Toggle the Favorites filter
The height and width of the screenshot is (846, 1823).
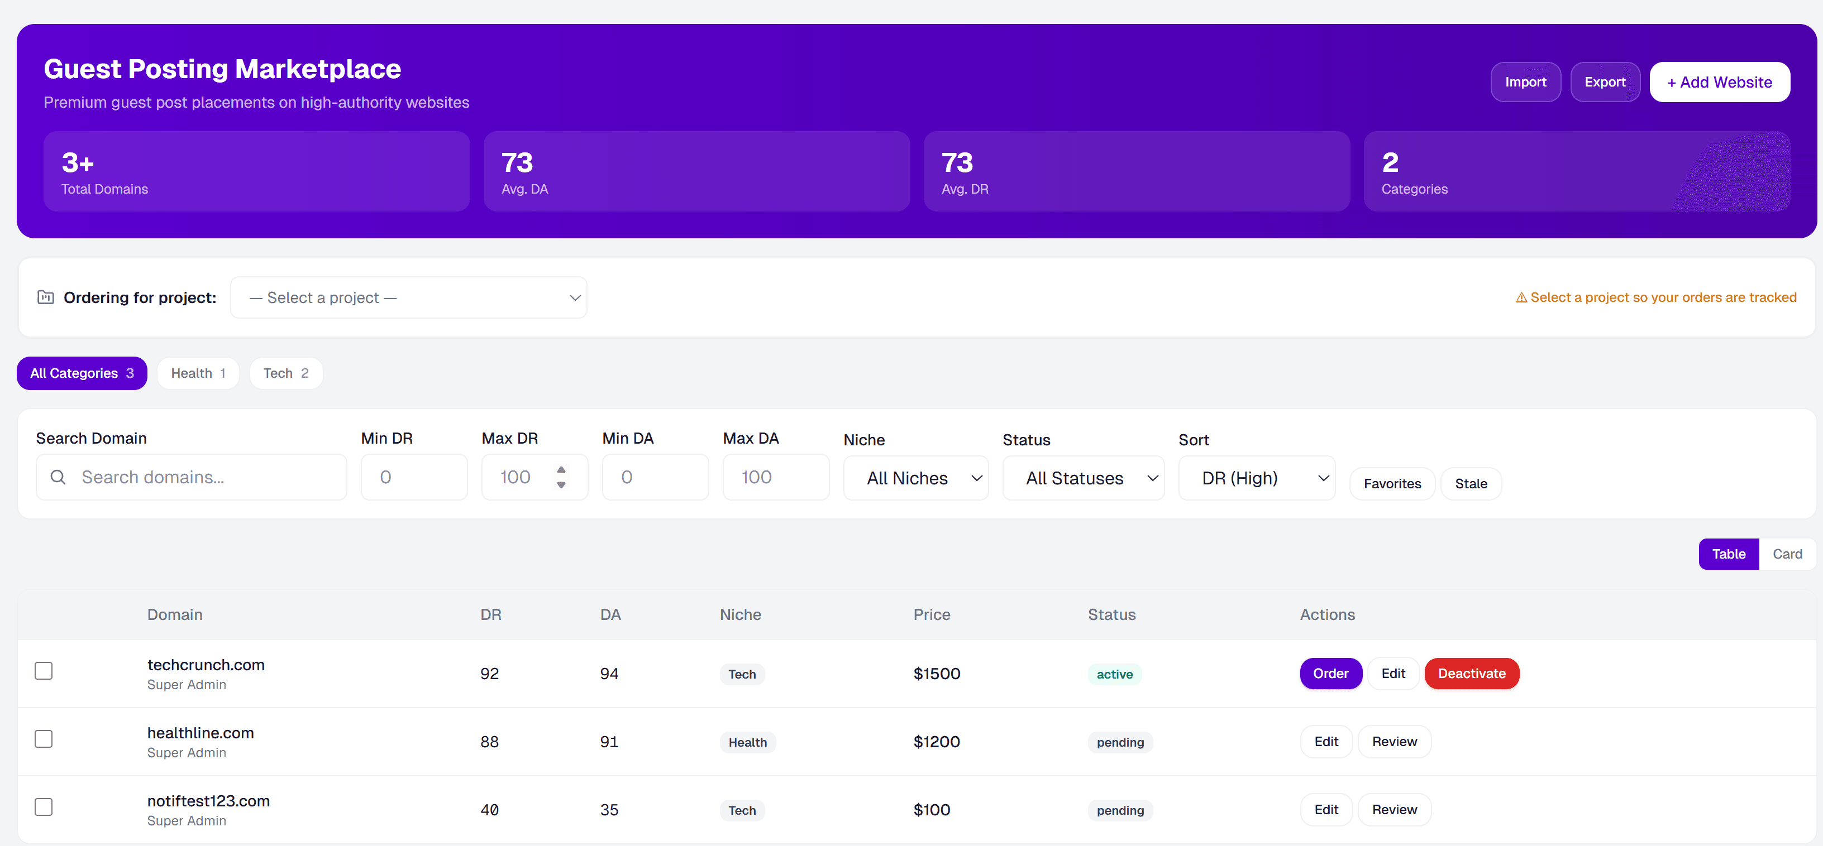[1392, 484]
